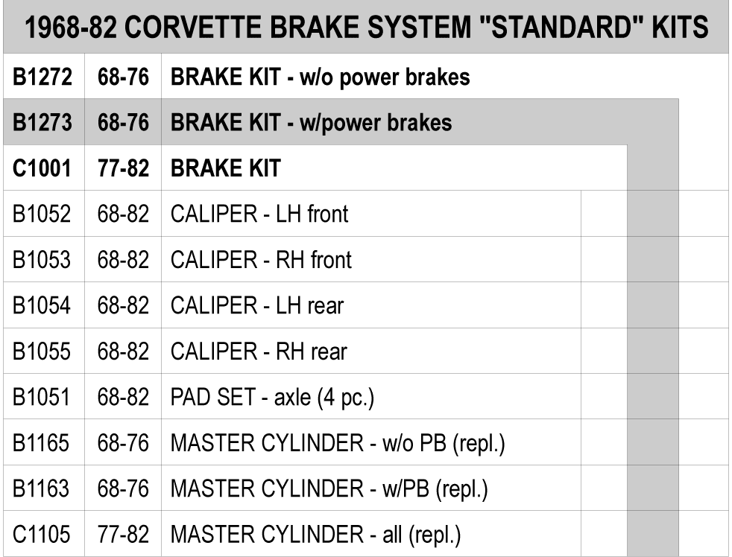Click the 77-82 BRAKE KIT description

(226, 168)
